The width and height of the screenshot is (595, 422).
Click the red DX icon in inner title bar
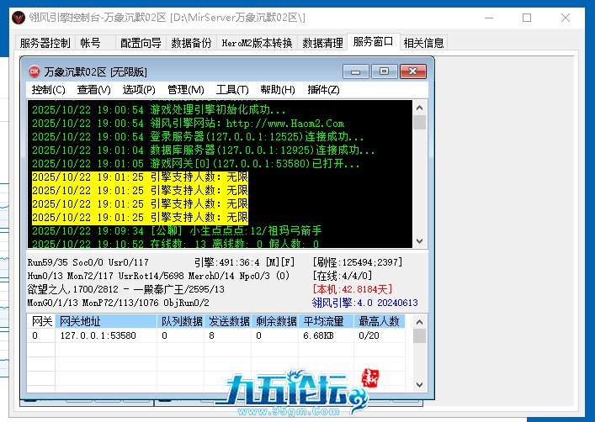click(35, 71)
